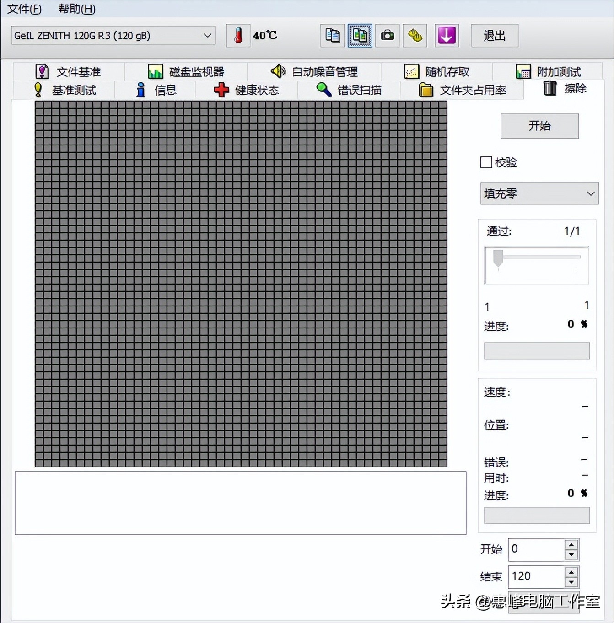Increase the 结束 value with up arrow

click(571, 572)
